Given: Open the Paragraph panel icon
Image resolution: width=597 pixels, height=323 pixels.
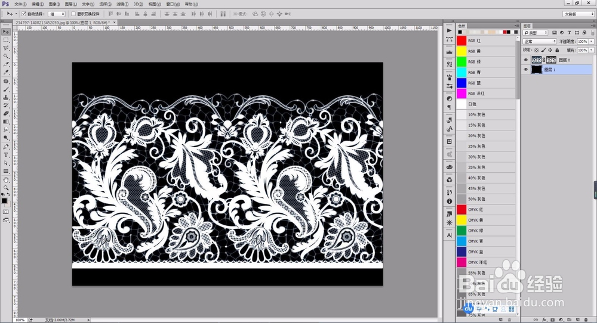Looking at the screenshot, I should (x=450, y=107).
